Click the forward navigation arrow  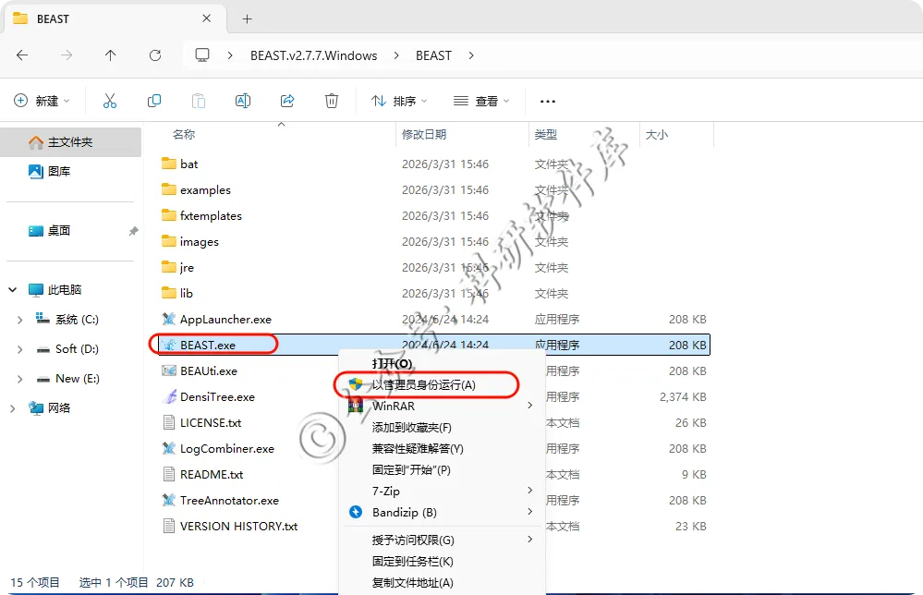click(67, 55)
